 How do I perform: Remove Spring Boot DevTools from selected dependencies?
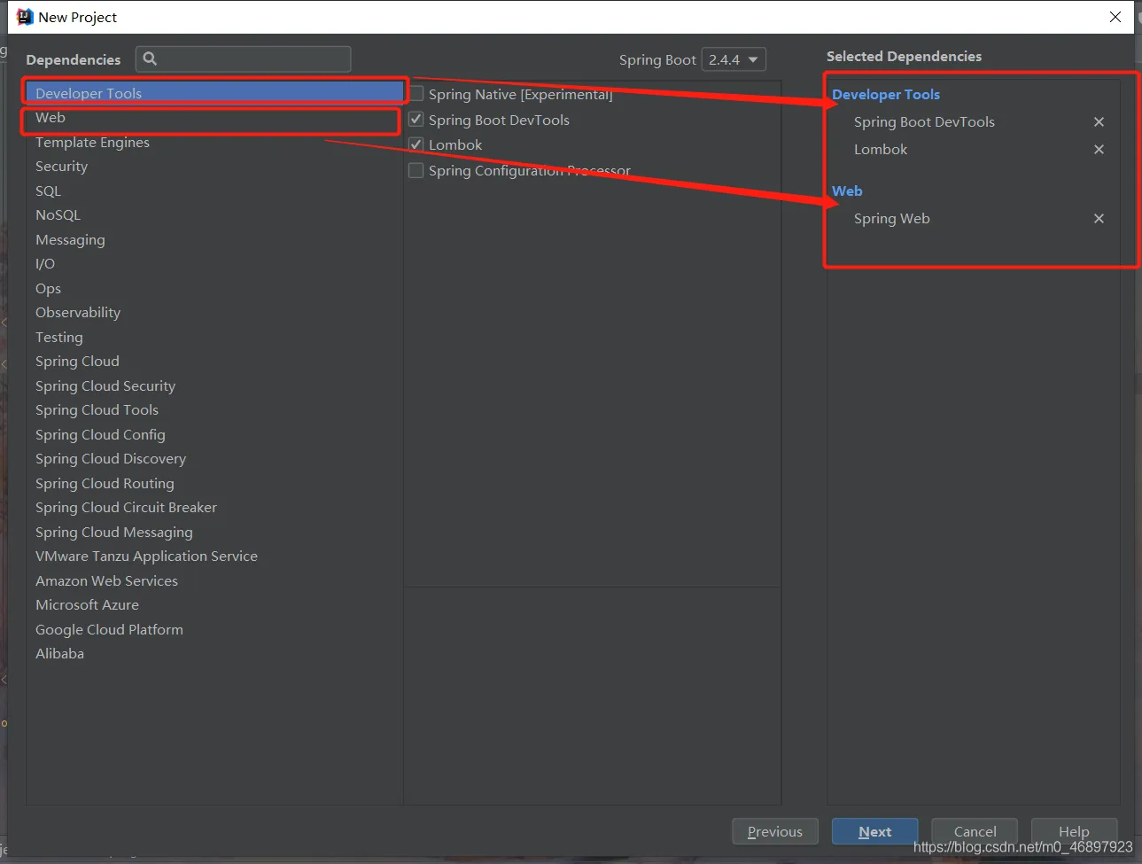1099,122
